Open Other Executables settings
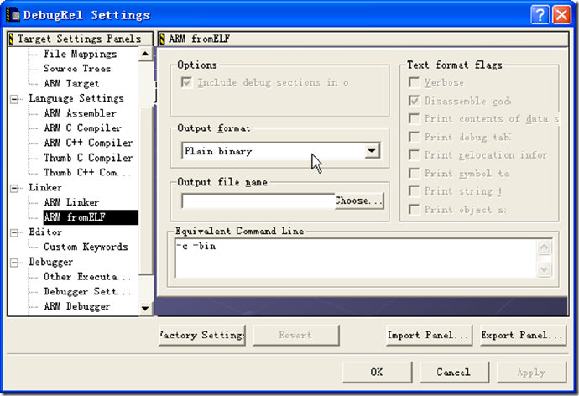 tap(87, 276)
